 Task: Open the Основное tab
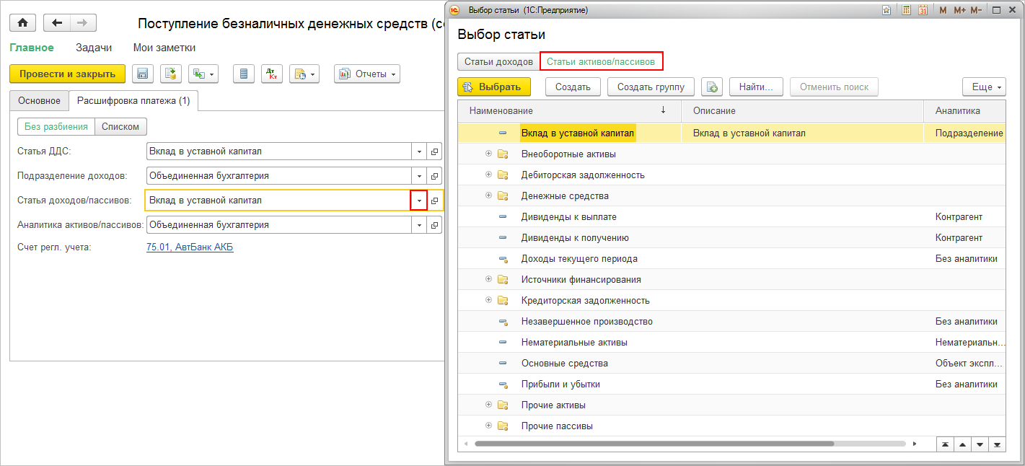(39, 101)
